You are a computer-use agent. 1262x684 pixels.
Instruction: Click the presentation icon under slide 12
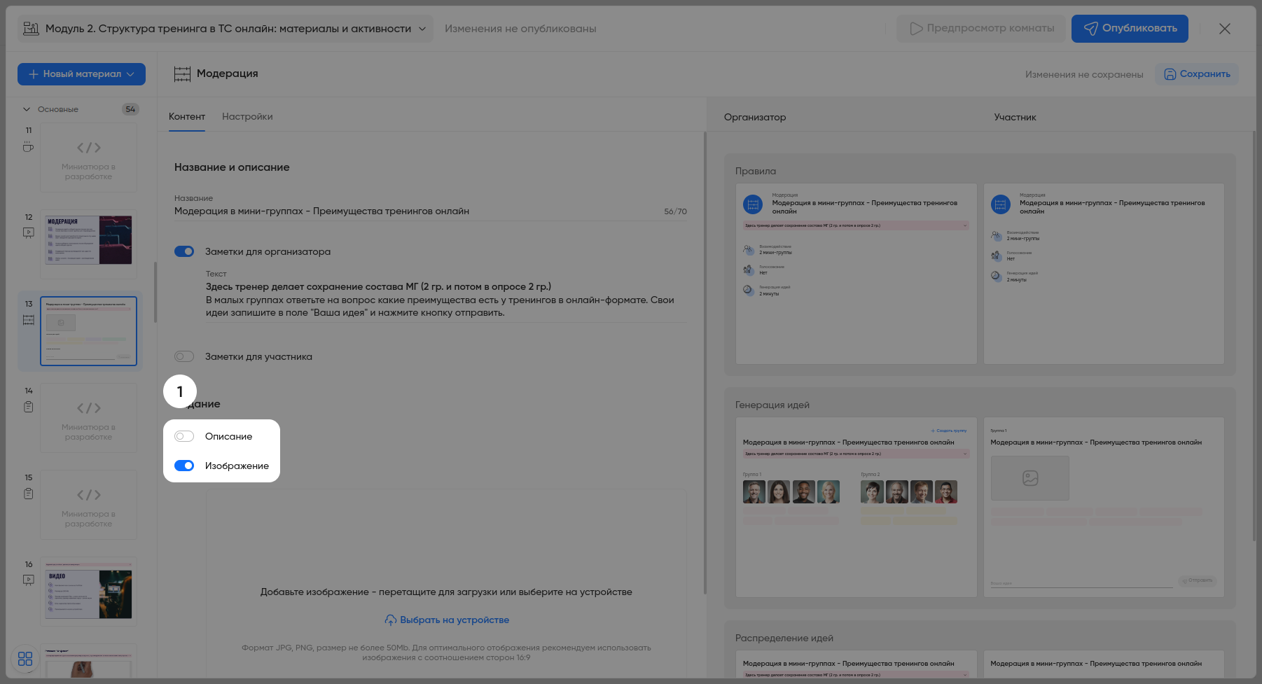click(x=28, y=233)
